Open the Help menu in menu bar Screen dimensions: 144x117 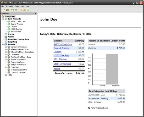(x=27, y=6)
